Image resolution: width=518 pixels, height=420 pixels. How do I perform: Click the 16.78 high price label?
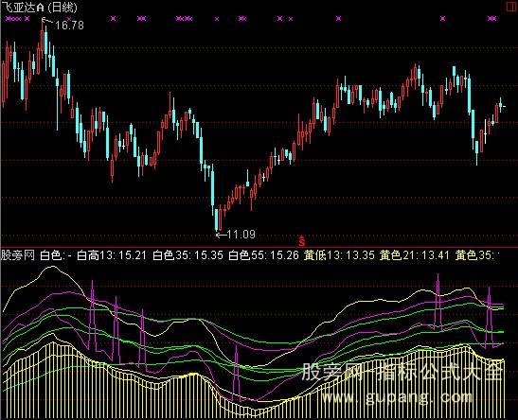point(69,26)
